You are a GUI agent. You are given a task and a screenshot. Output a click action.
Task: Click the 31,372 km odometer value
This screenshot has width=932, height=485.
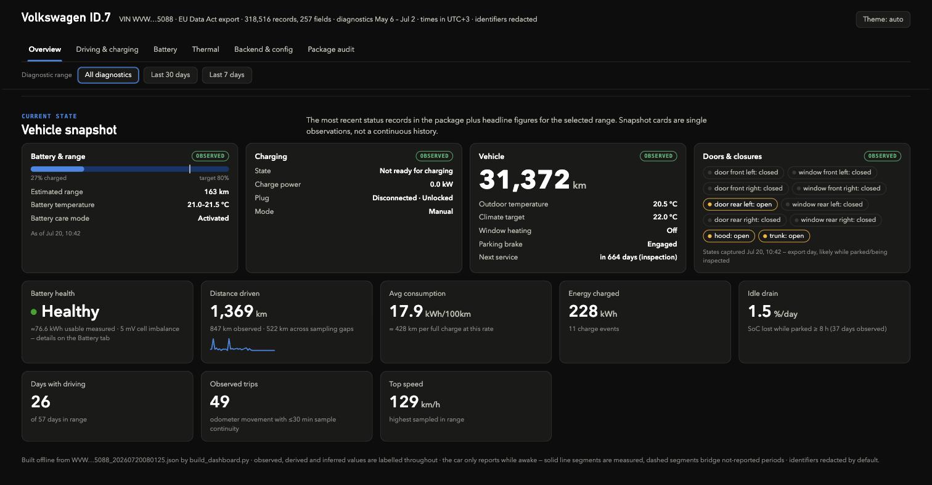[532, 180]
